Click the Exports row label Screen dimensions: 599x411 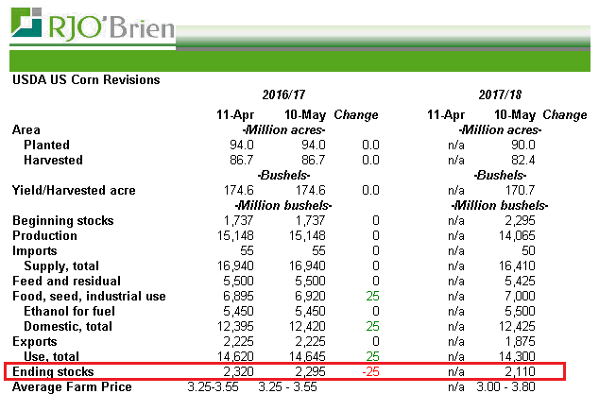point(35,341)
